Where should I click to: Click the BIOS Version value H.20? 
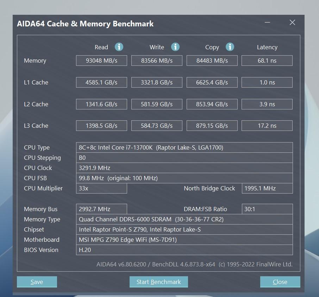click(x=184, y=250)
